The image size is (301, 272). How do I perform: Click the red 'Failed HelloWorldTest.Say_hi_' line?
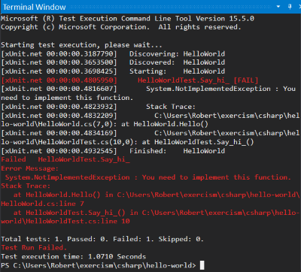(65, 159)
